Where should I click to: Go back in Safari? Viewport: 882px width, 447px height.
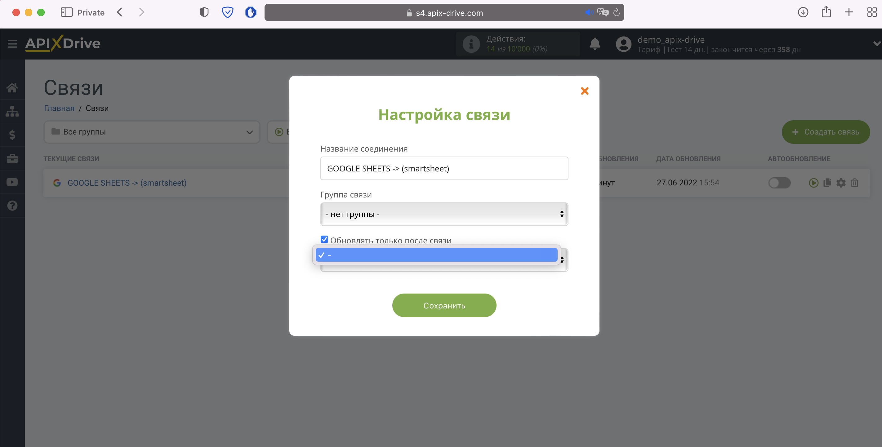[119, 12]
